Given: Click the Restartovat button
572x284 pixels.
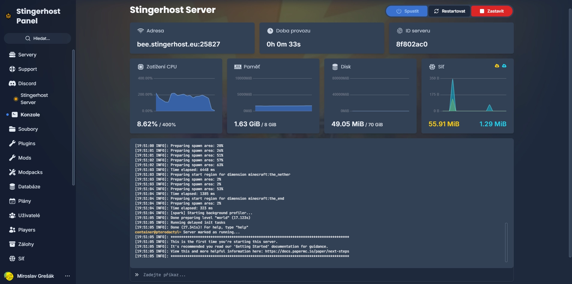Looking at the screenshot, I should (449, 11).
